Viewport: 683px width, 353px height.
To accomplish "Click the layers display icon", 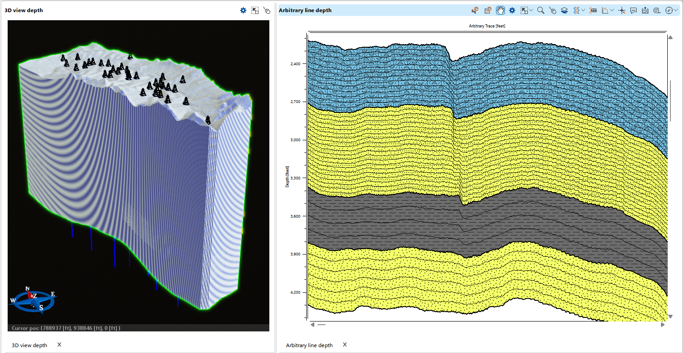I will coord(564,10).
